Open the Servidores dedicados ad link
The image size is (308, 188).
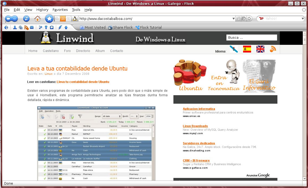click(x=199, y=143)
